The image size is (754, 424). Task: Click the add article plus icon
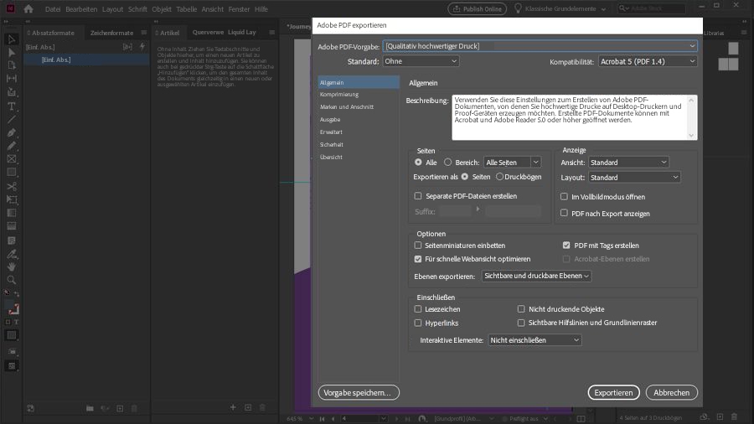pyautogui.click(x=233, y=407)
